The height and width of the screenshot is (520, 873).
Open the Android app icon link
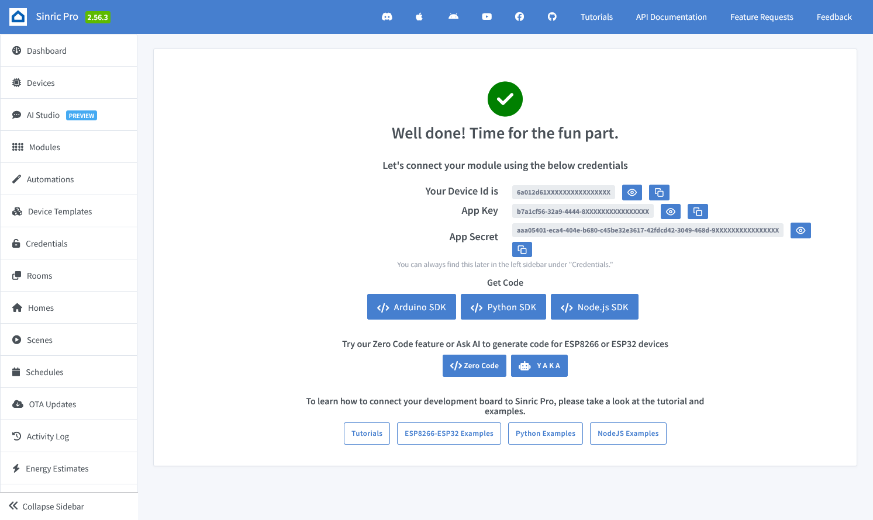(453, 17)
